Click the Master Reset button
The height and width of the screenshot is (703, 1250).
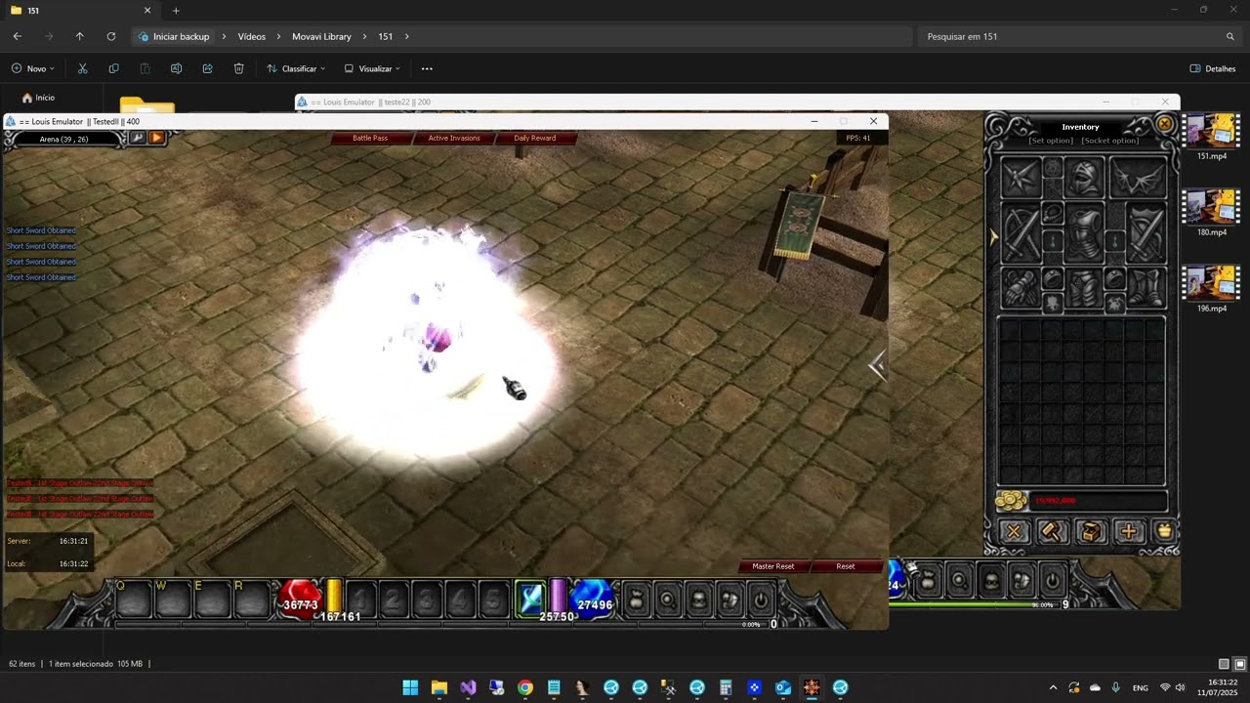(x=772, y=566)
